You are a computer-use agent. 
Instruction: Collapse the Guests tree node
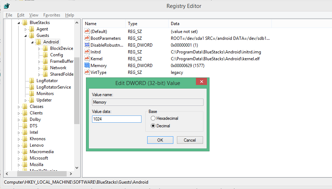(x=25, y=36)
